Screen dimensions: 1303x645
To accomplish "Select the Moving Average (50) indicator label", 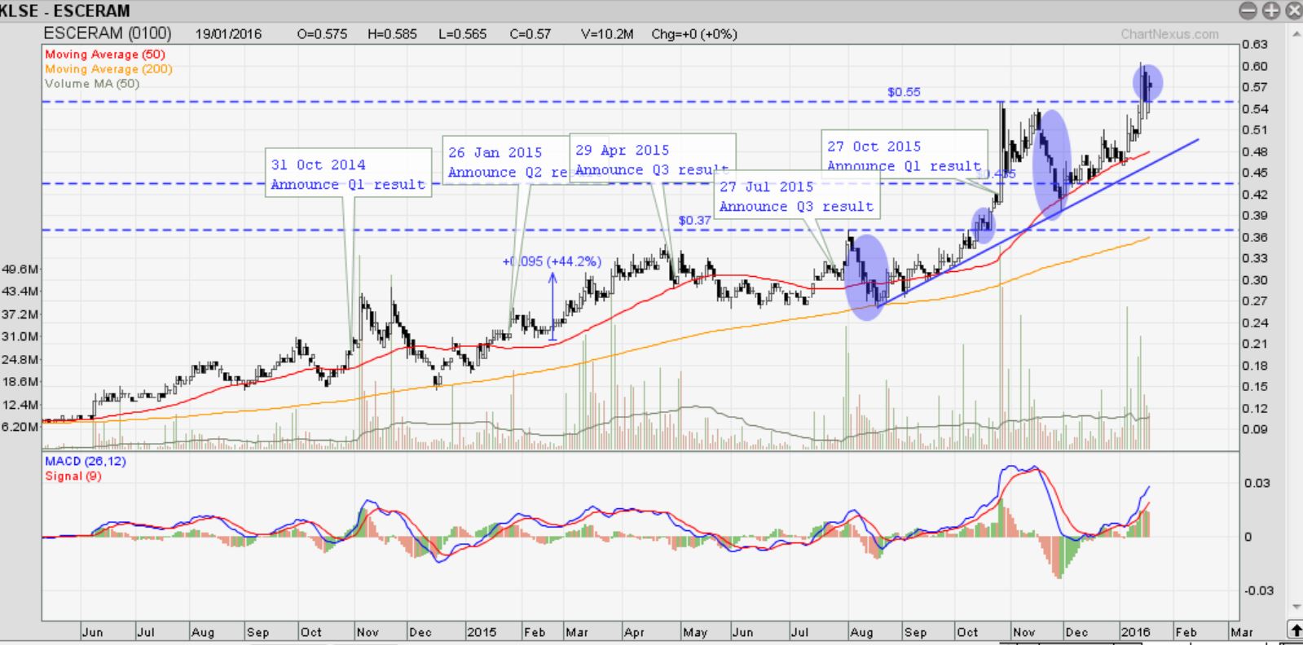I will [x=105, y=55].
